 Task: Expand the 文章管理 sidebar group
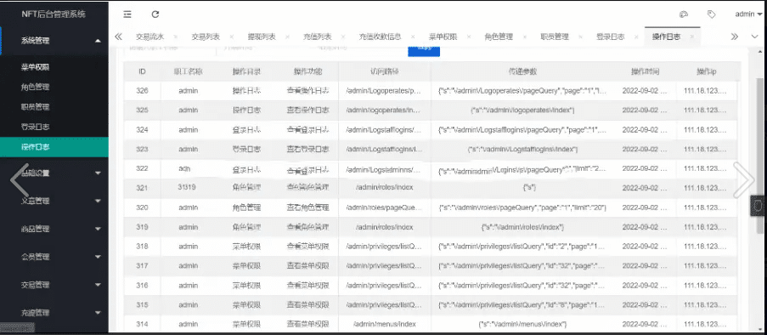tap(54, 201)
